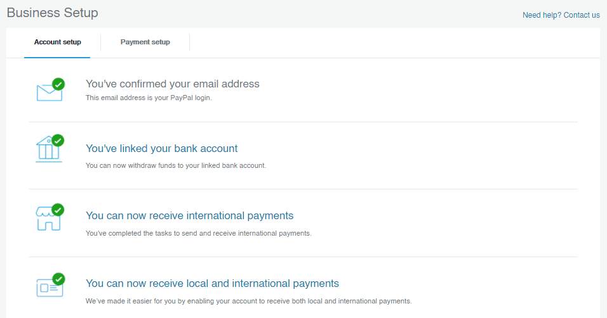This screenshot has height=318, width=607.
Task: Switch to the Payment setup tab
Action: click(x=145, y=42)
